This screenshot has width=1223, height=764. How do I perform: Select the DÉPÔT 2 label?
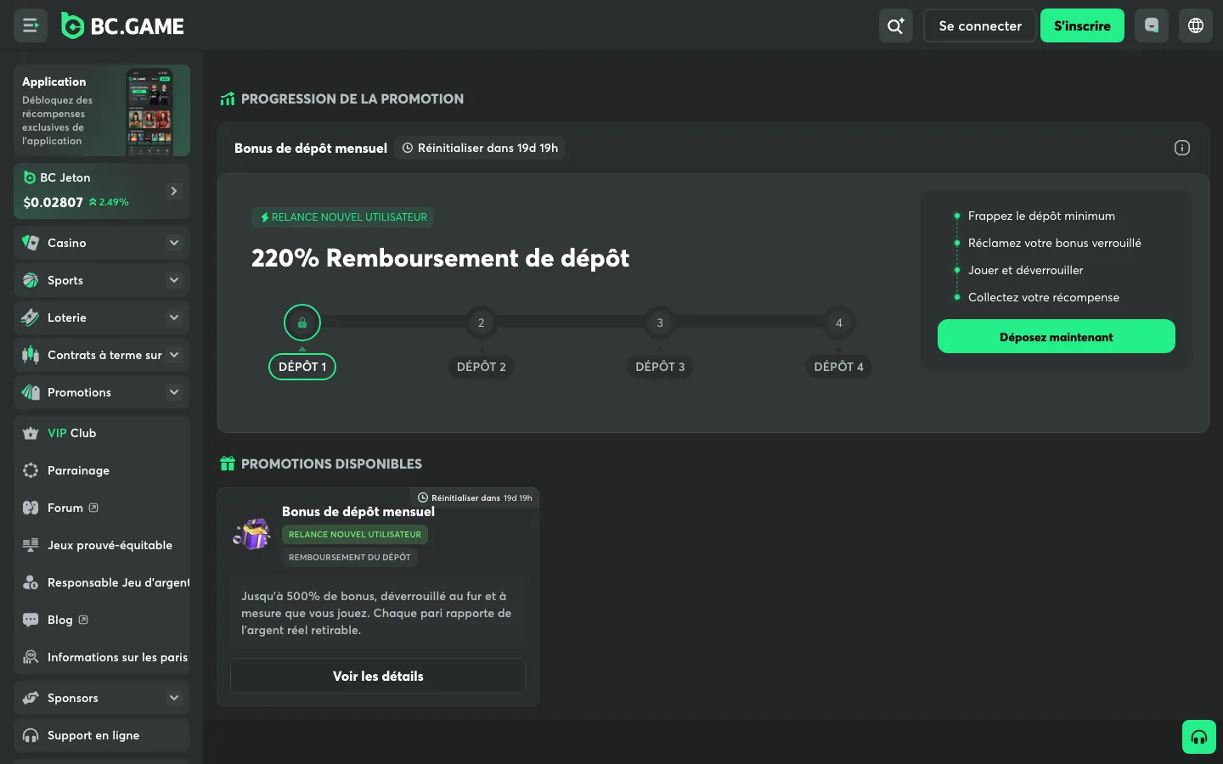[x=482, y=367]
